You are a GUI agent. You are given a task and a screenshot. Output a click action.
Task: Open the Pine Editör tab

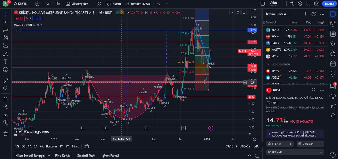63,156
